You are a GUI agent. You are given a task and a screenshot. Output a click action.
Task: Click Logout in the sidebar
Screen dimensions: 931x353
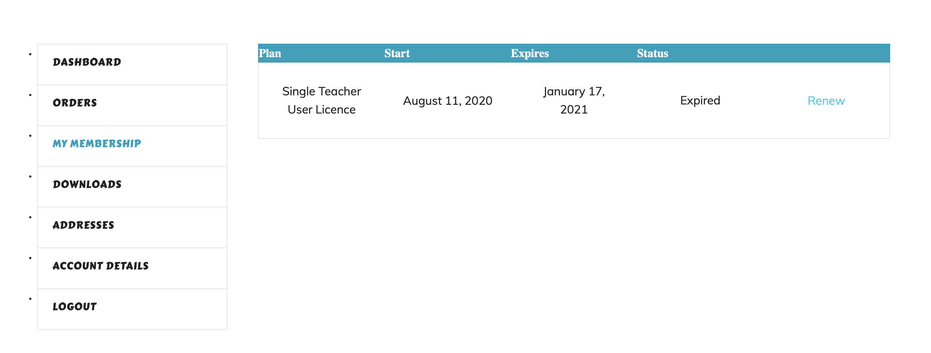pos(75,307)
